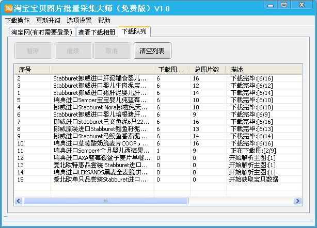Switch to the 淘宝网(有时需要登录) tab

(42, 32)
